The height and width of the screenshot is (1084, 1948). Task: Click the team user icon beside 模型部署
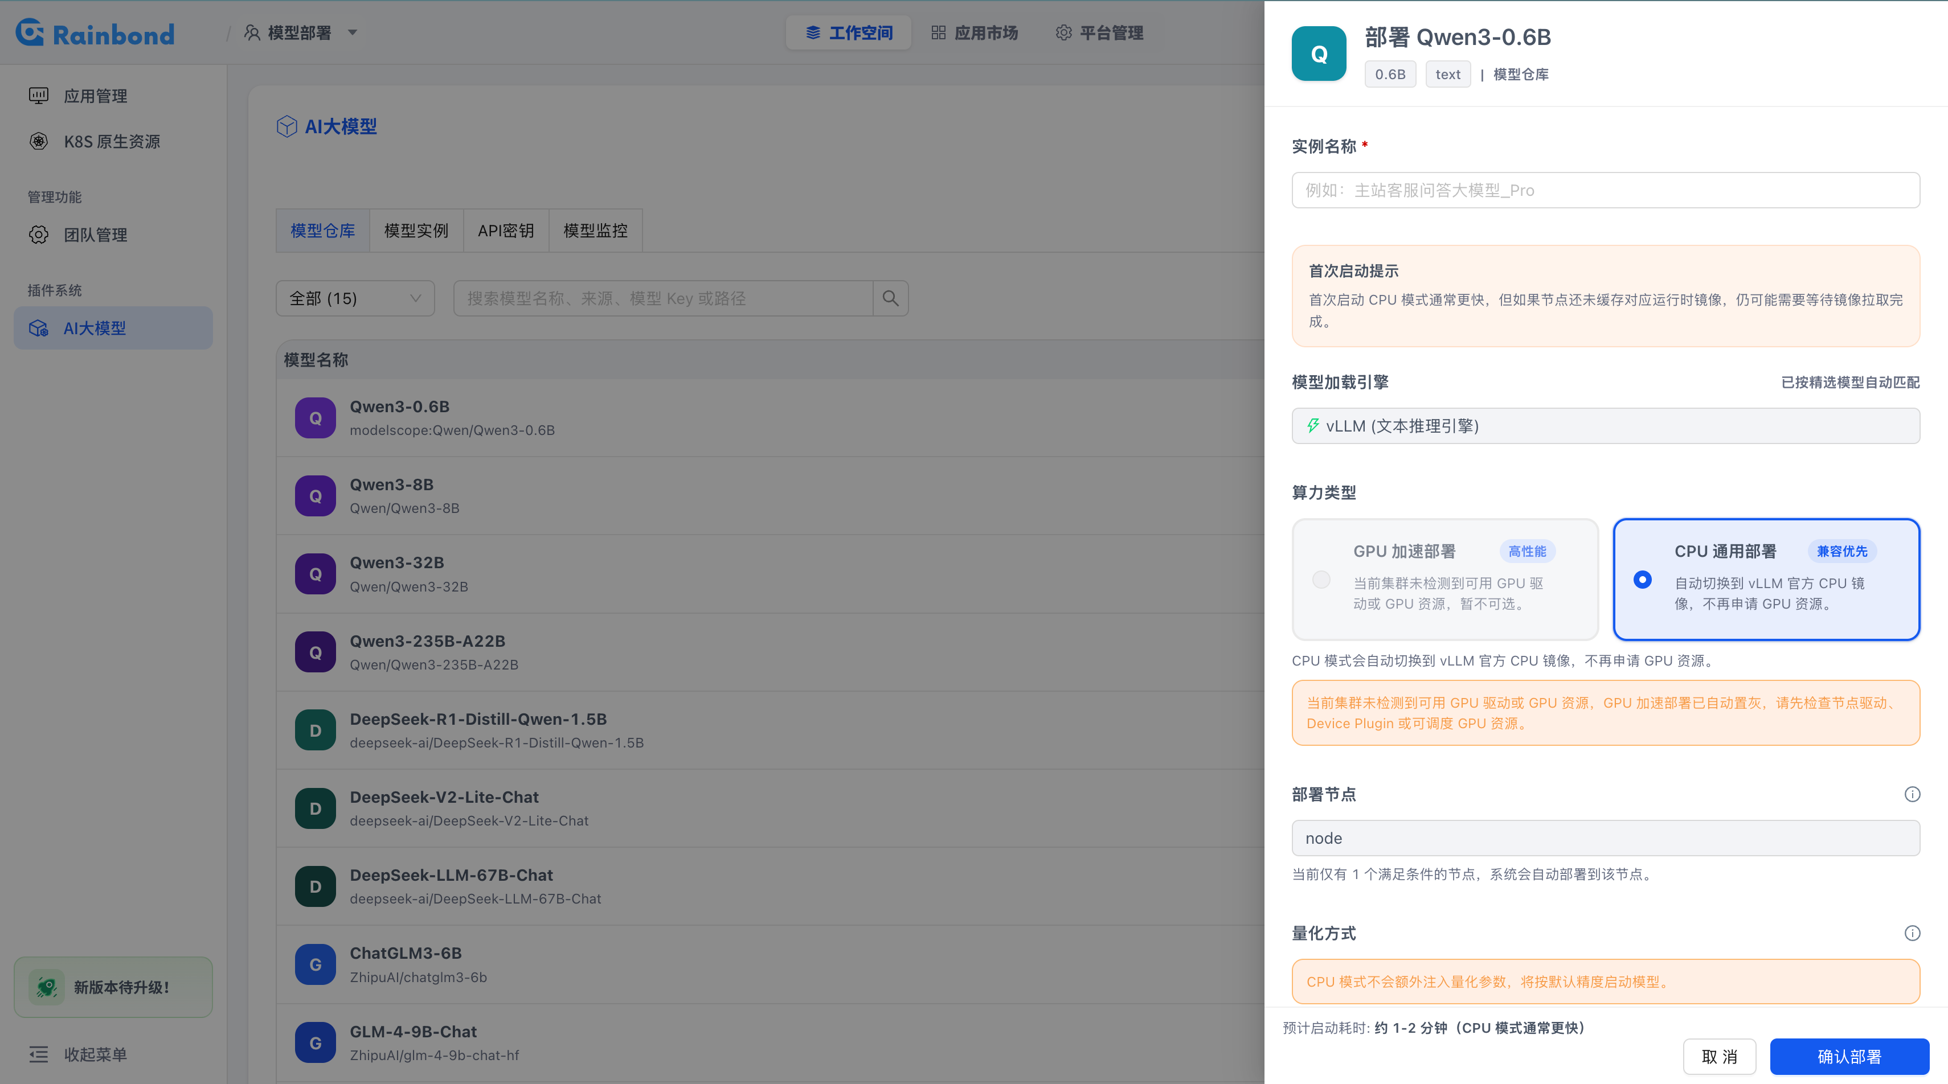(252, 32)
